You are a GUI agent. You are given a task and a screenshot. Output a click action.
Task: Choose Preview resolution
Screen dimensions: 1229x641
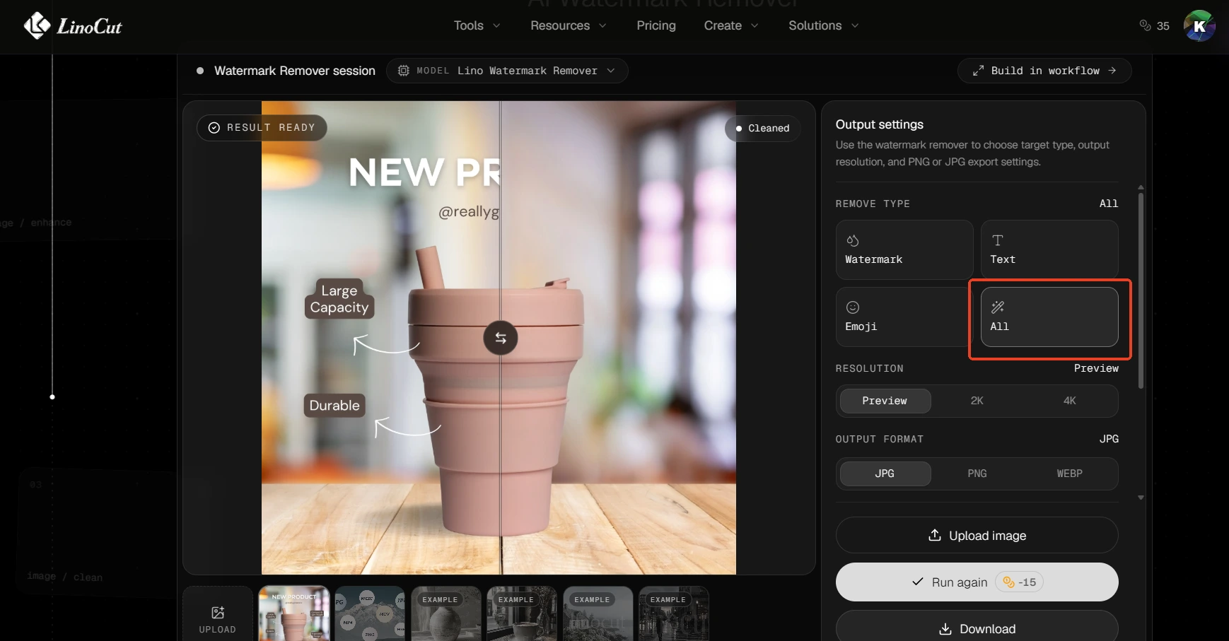(x=885, y=401)
